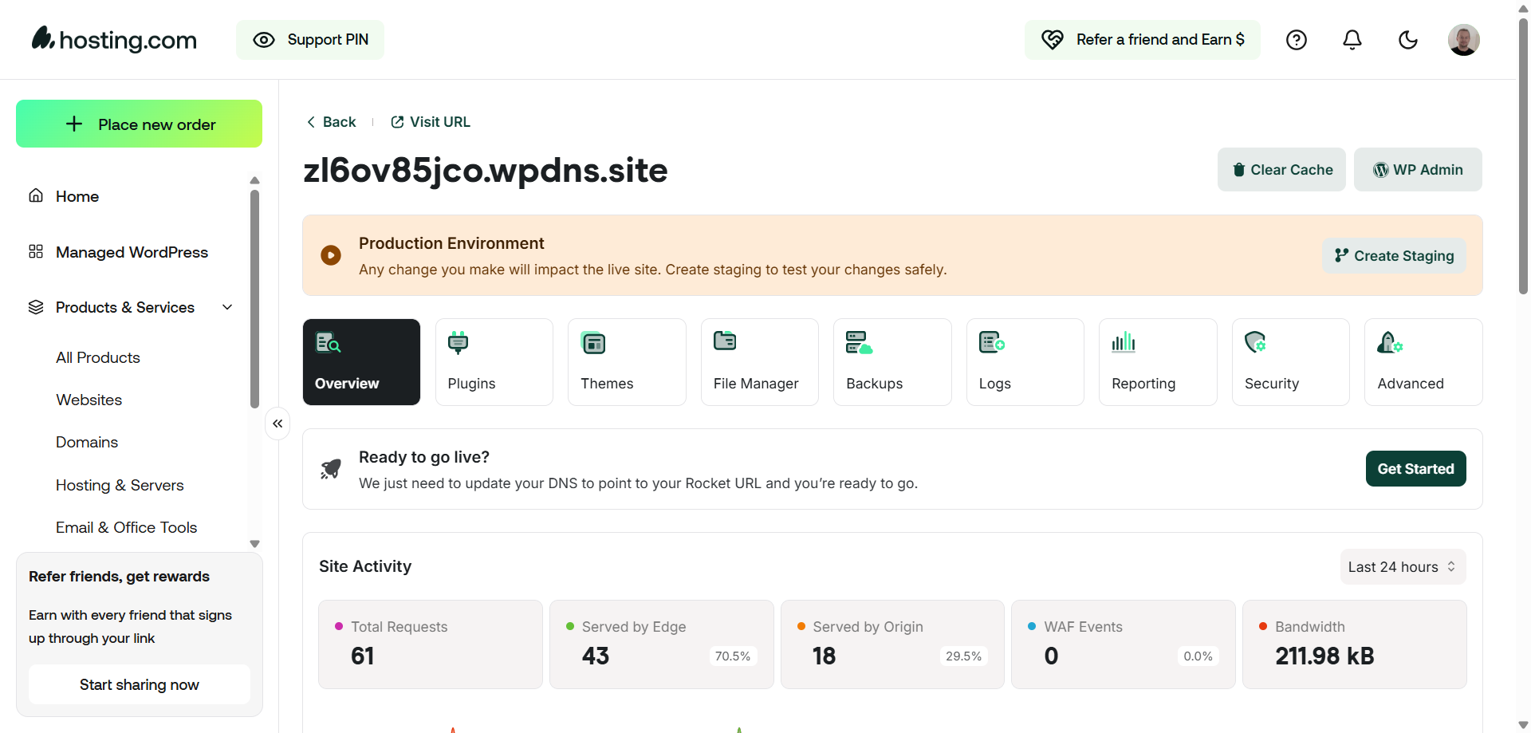Image resolution: width=1531 pixels, height=733 pixels.
Task: Click page scrollbar down arrow
Action: coord(1523,725)
